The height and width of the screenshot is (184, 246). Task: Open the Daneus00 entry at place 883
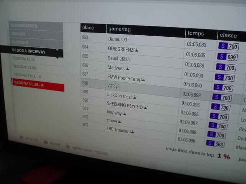tap(117, 39)
